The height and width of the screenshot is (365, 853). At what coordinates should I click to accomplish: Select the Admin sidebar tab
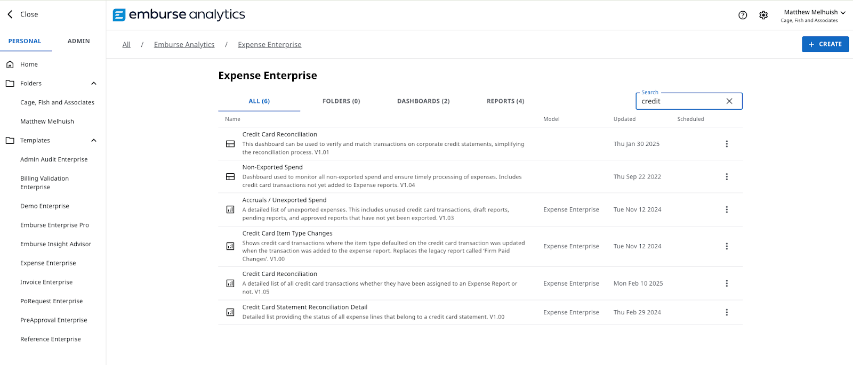(x=78, y=41)
